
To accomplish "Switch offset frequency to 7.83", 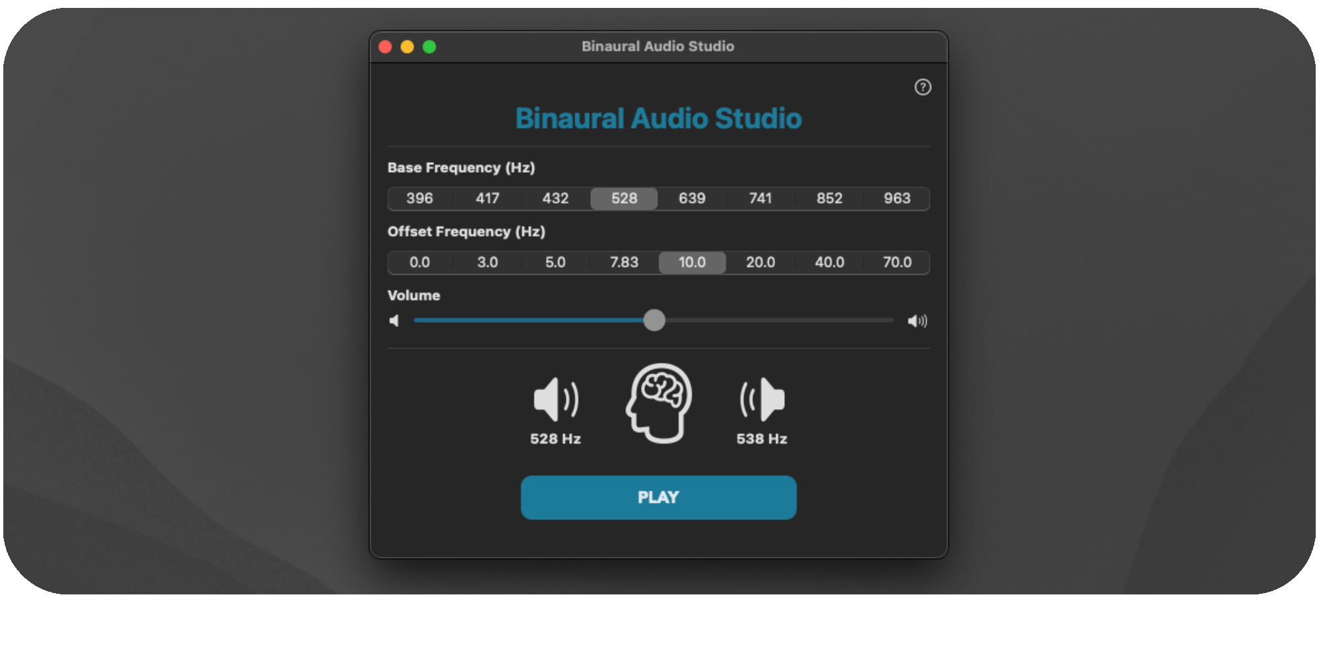I will (x=624, y=262).
